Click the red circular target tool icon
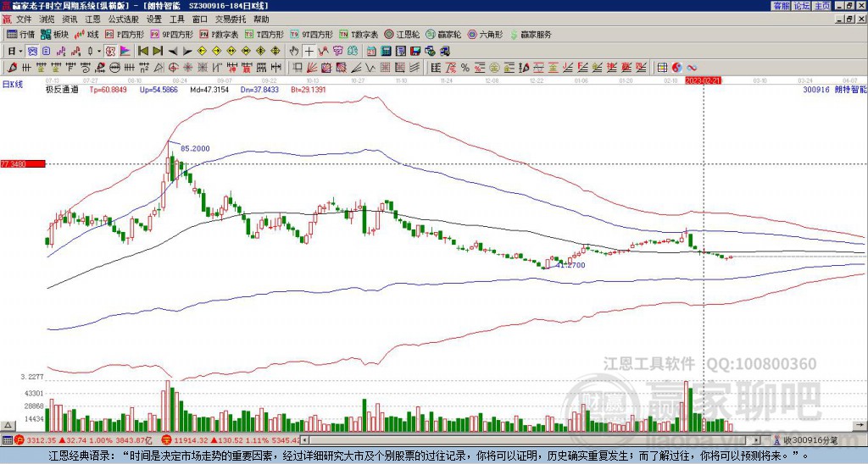 tap(173, 68)
